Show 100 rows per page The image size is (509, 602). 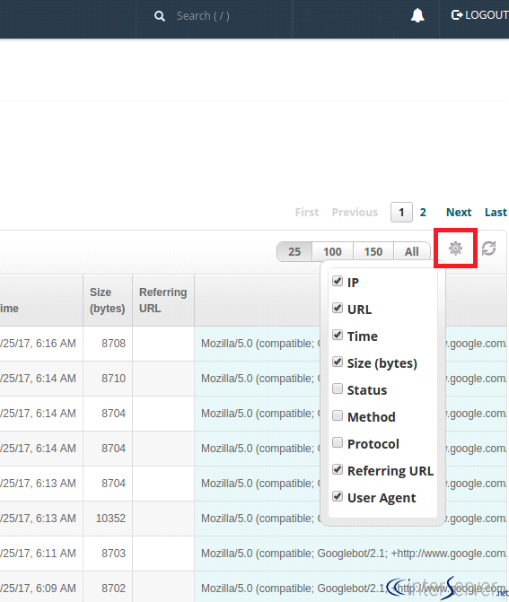coord(332,251)
